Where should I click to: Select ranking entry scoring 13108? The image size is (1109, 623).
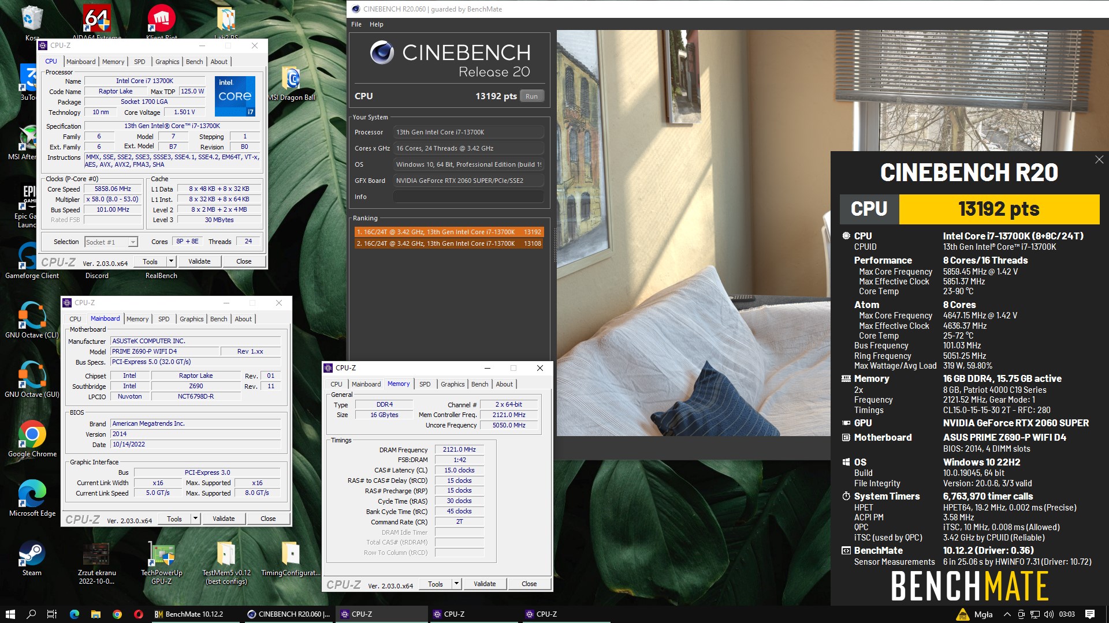coord(449,243)
